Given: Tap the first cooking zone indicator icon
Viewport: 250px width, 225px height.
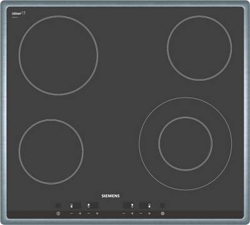Looking at the screenshot, I should coord(71,206).
